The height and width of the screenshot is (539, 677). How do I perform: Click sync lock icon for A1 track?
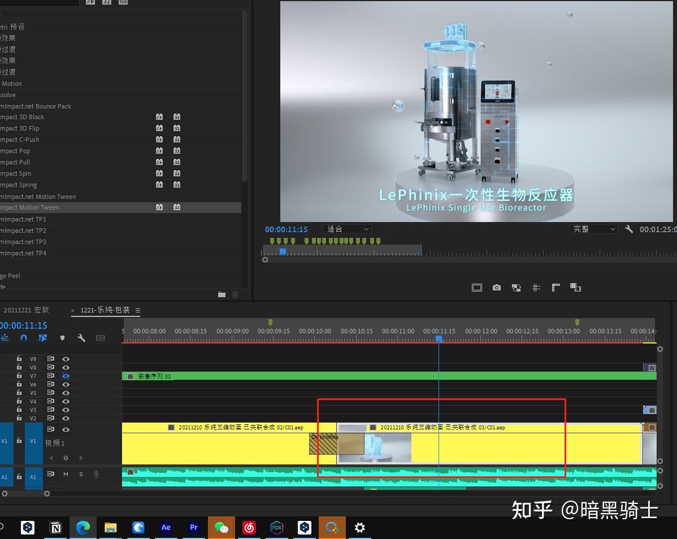coord(50,474)
